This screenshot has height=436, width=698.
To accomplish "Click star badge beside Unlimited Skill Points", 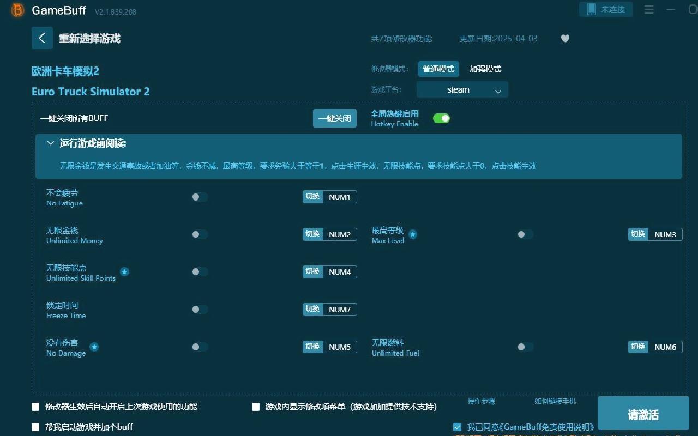I will (x=124, y=271).
